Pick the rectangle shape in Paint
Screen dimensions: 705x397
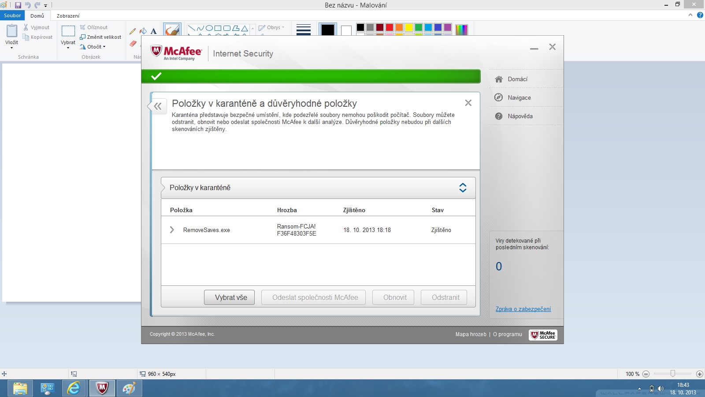click(218, 28)
